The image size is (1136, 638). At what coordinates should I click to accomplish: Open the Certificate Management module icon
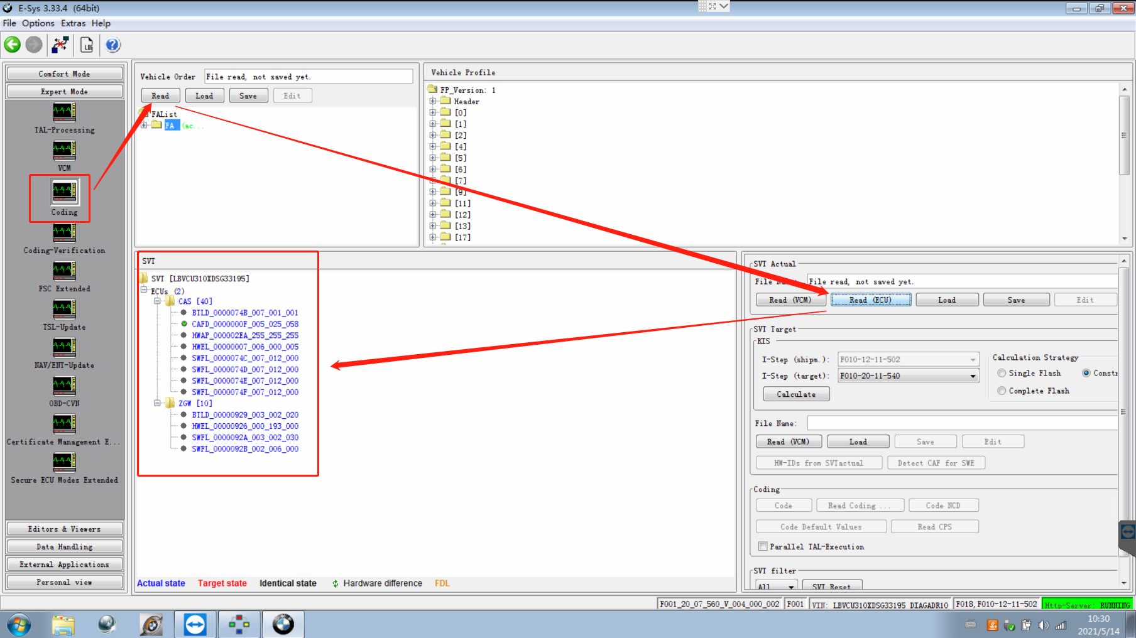click(64, 424)
